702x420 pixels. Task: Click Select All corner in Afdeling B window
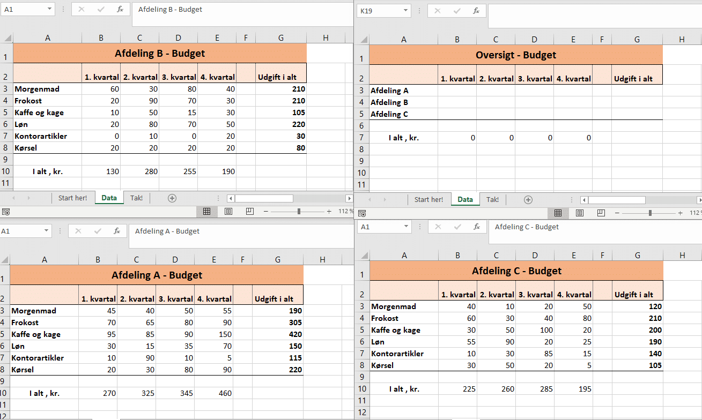click(x=6, y=37)
